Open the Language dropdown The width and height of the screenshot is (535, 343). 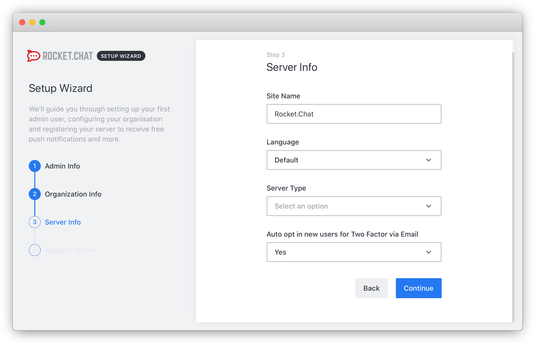(354, 160)
